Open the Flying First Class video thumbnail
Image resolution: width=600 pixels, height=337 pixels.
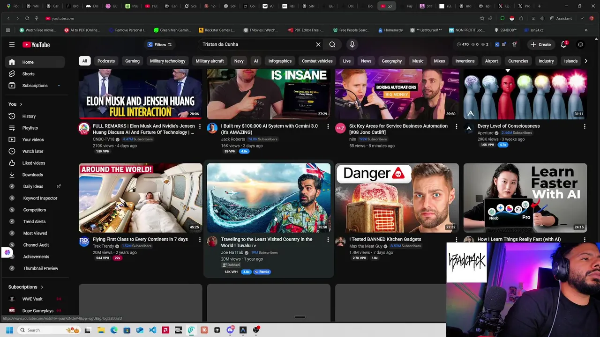click(141, 198)
